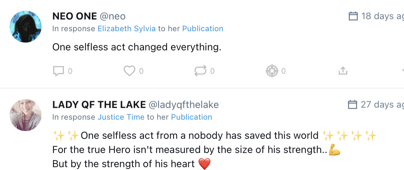404x170 pixels.
Task: Click the target icon on NEO ONE's post
Action: [272, 71]
